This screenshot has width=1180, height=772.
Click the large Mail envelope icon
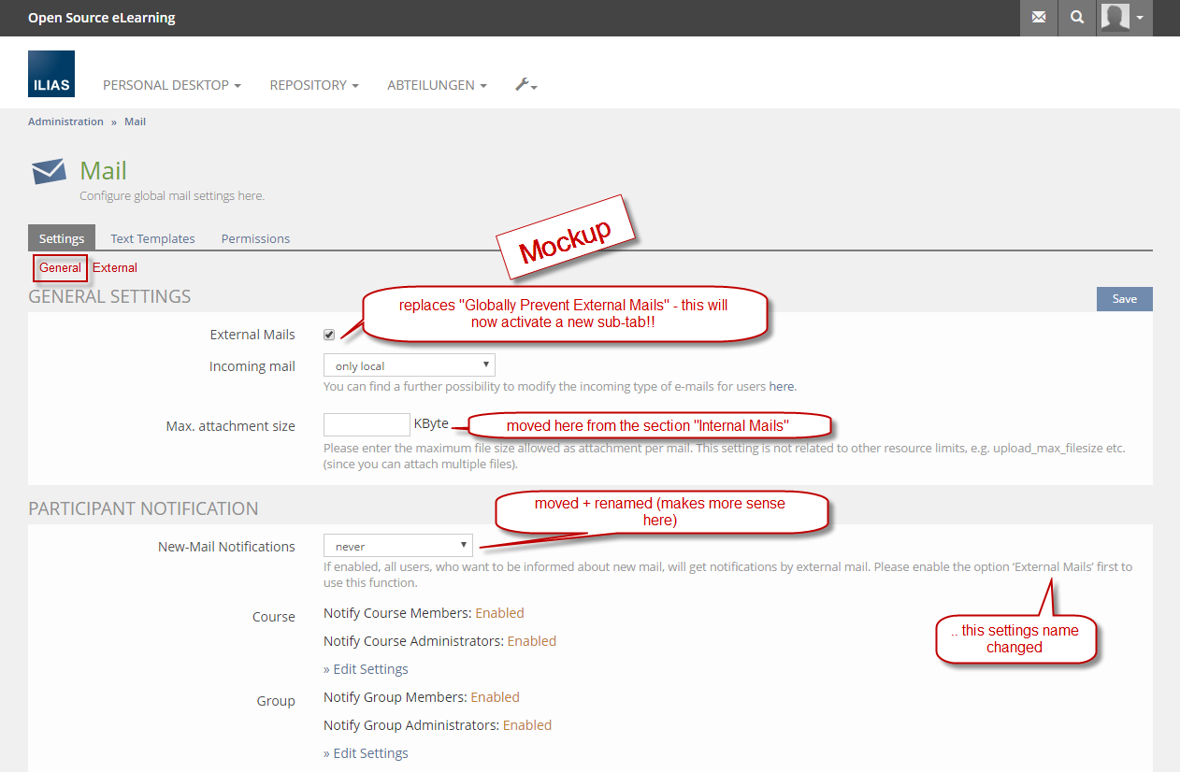tap(49, 172)
